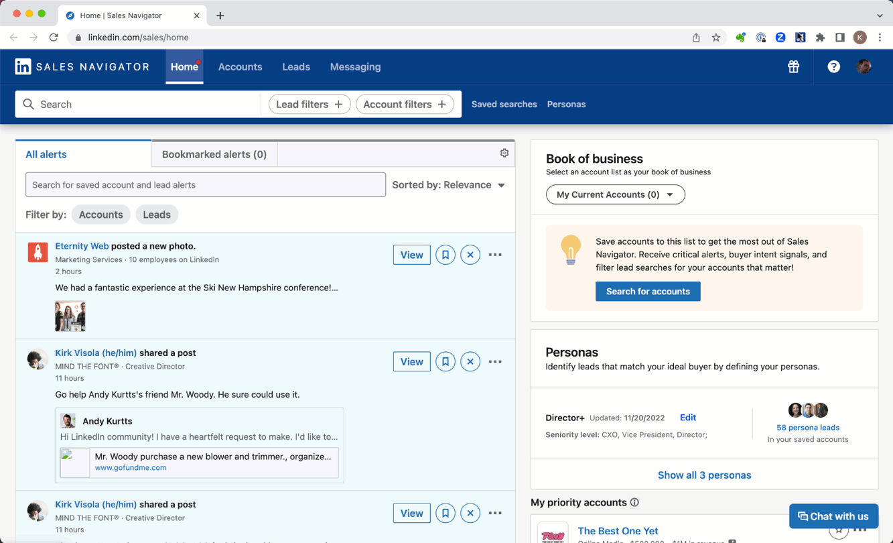Image resolution: width=893 pixels, height=543 pixels.
Task: Click Kirk Visola's avatar on Mr. Woody post
Action: (x=38, y=359)
